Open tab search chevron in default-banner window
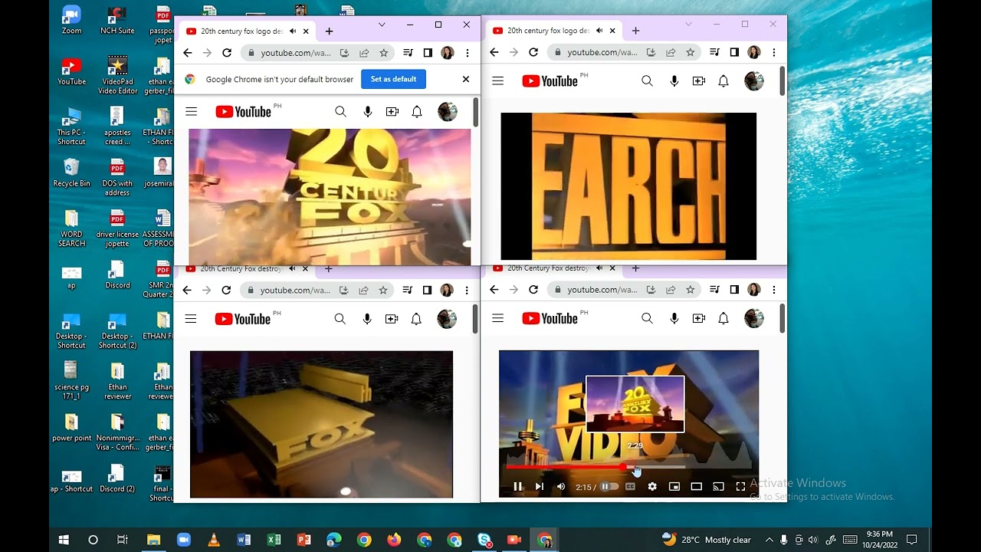Screen dimensions: 981x552 [x=382, y=25]
